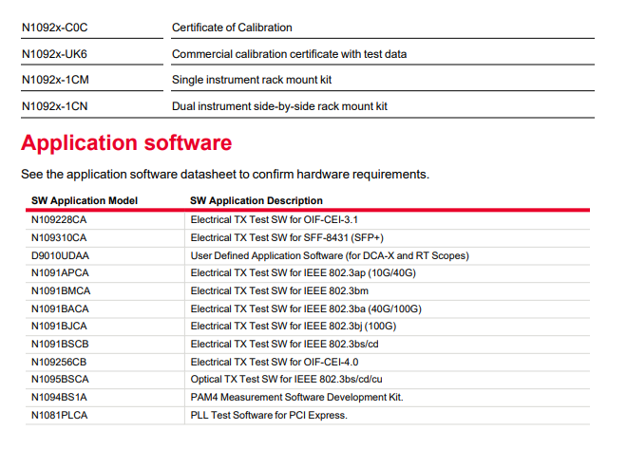Click the N1092x-1CM rack mount option

pyautogui.click(x=61, y=80)
